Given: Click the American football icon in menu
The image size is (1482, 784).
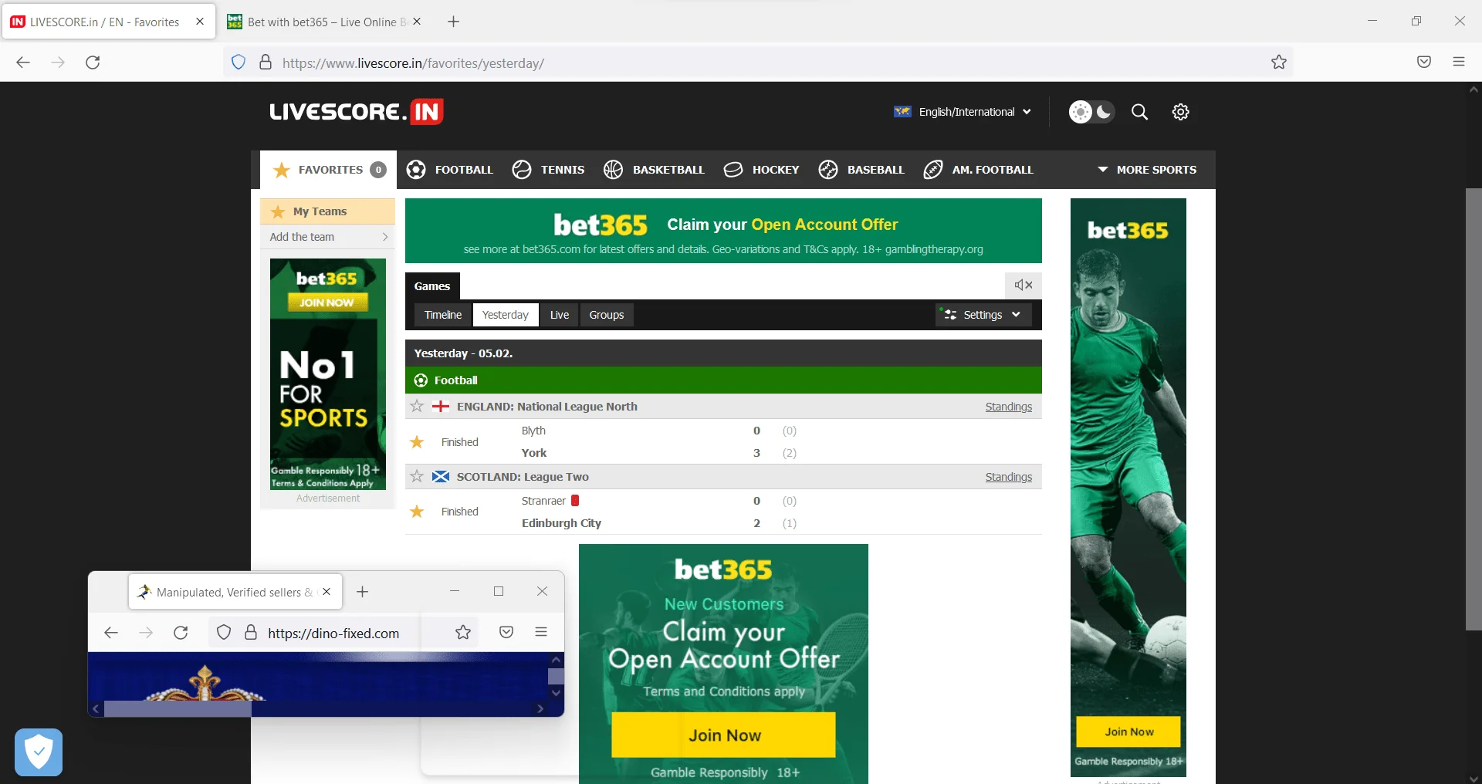Looking at the screenshot, I should (x=933, y=170).
